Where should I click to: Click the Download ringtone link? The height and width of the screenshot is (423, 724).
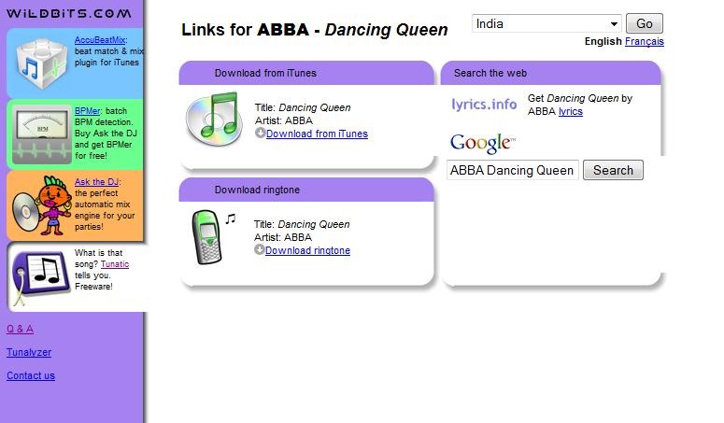click(x=307, y=250)
